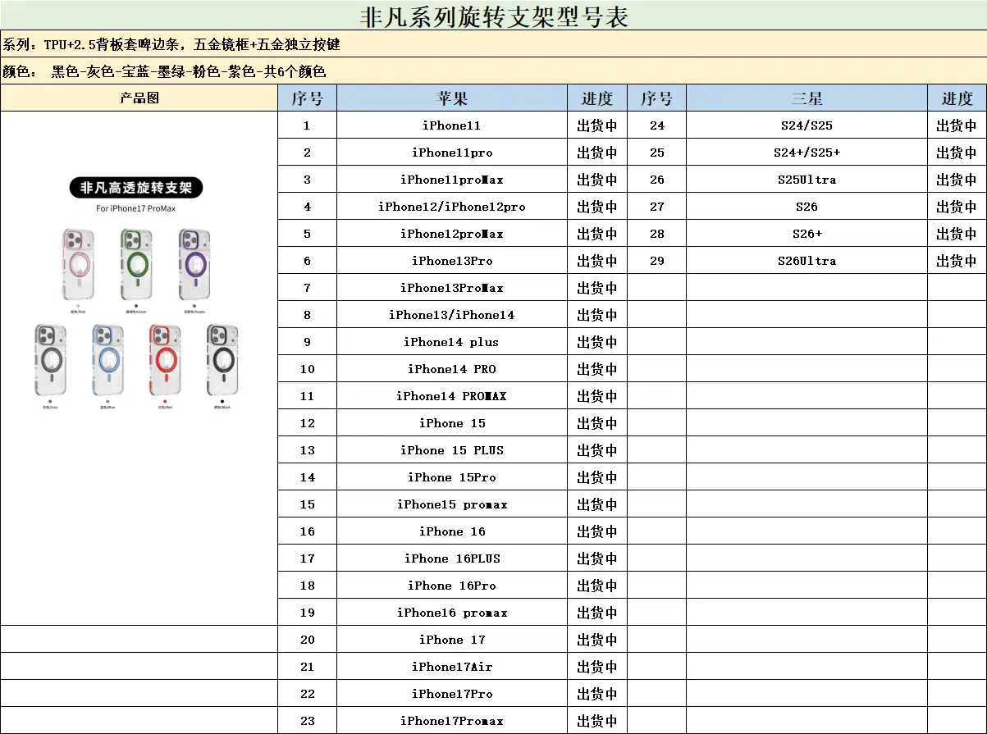Select the iPhone17Pro cell
987x734 pixels.
[x=452, y=694]
